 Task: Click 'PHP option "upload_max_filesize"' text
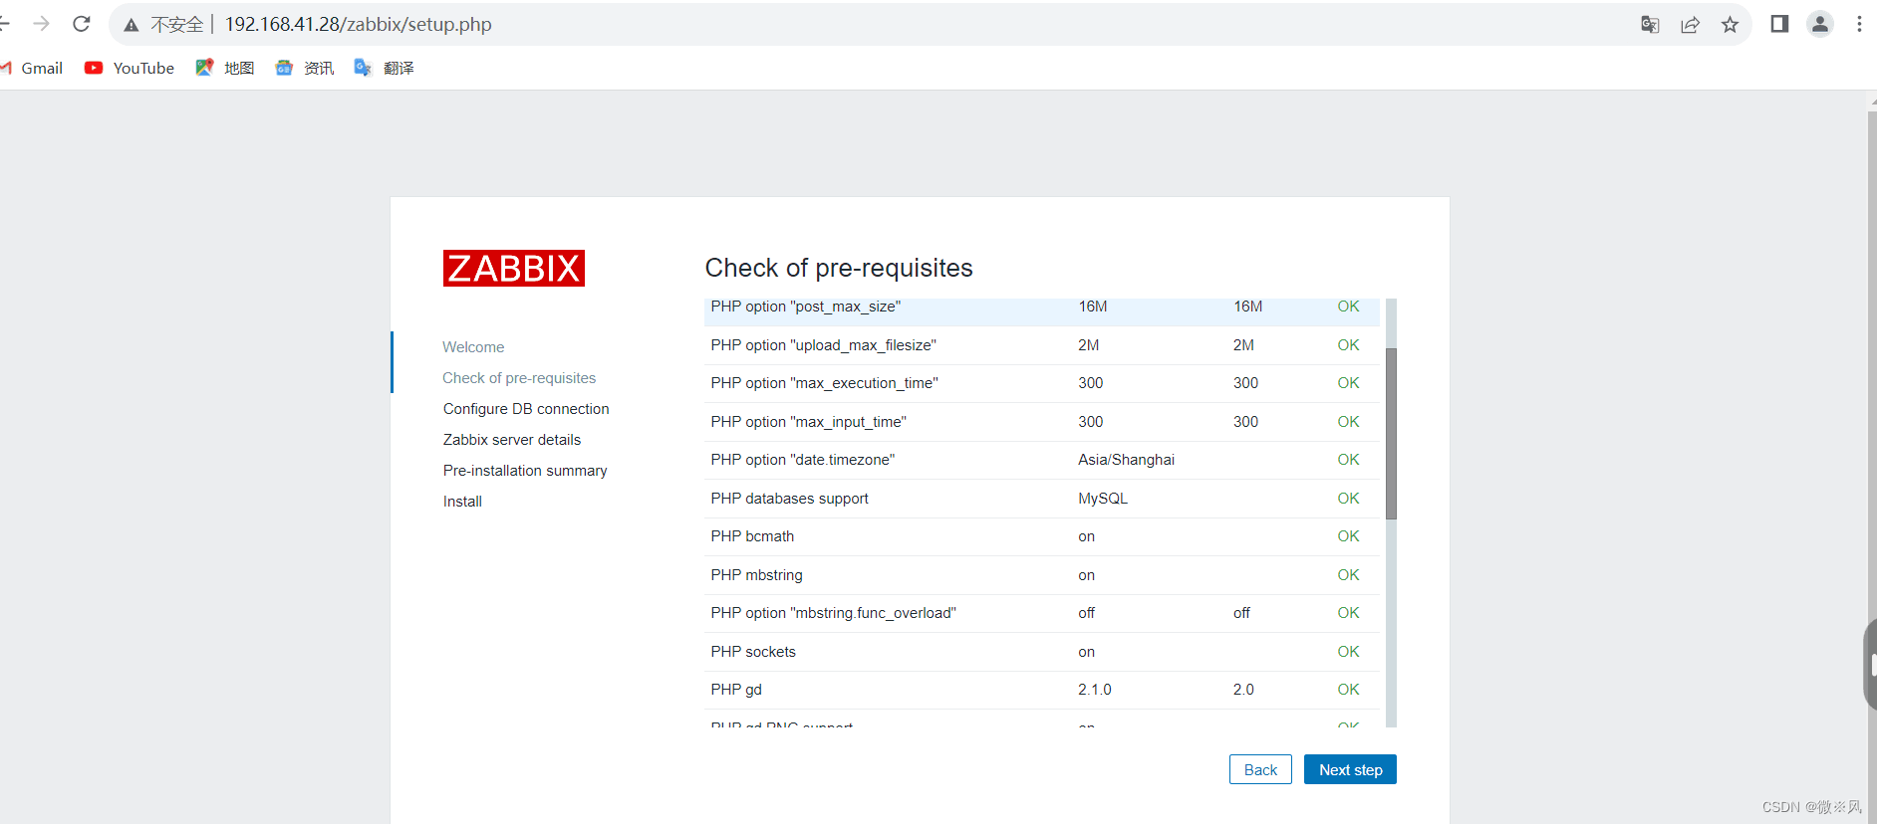coord(824,345)
